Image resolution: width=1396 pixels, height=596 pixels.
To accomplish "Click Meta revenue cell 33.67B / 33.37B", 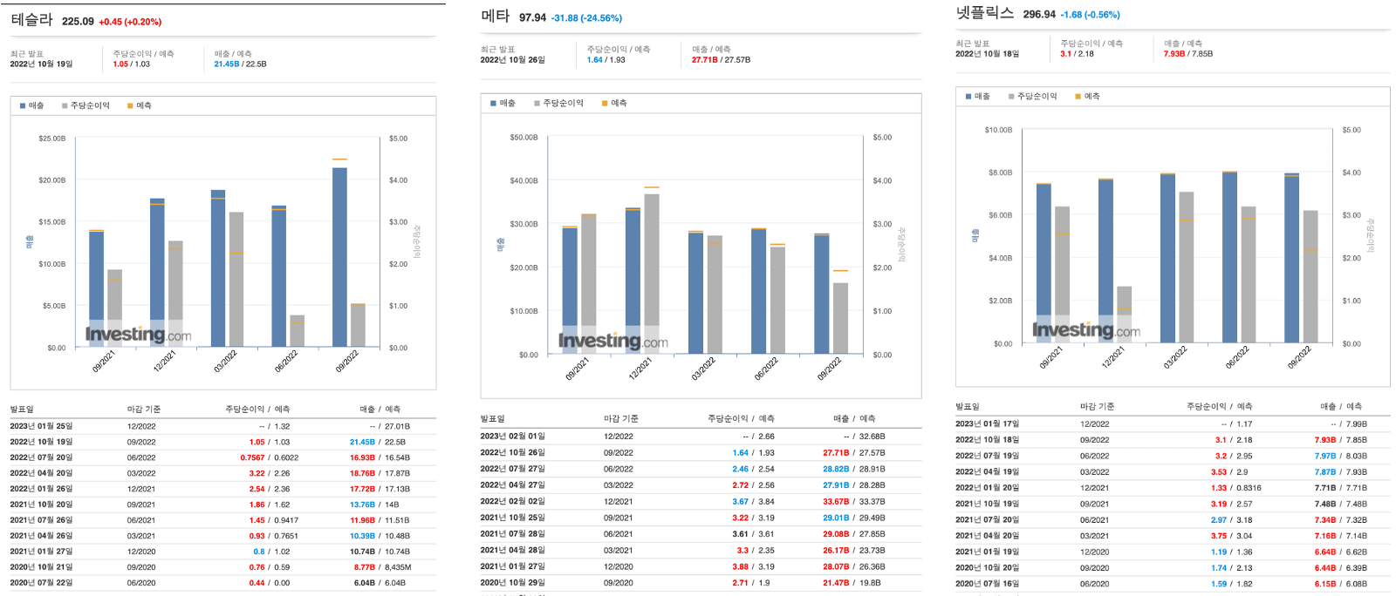I will pos(854,502).
